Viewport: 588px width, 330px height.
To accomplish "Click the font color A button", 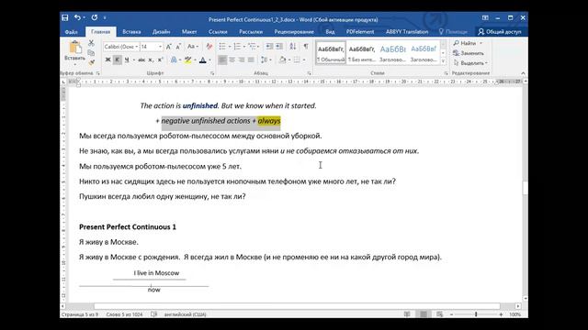I will tap(202, 60).
